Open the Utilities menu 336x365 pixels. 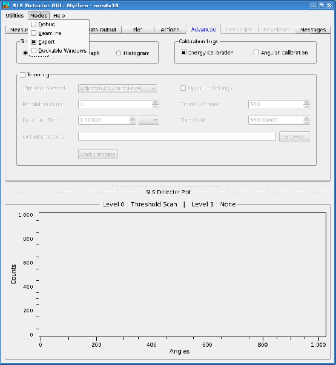pyautogui.click(x=15, y=16)
